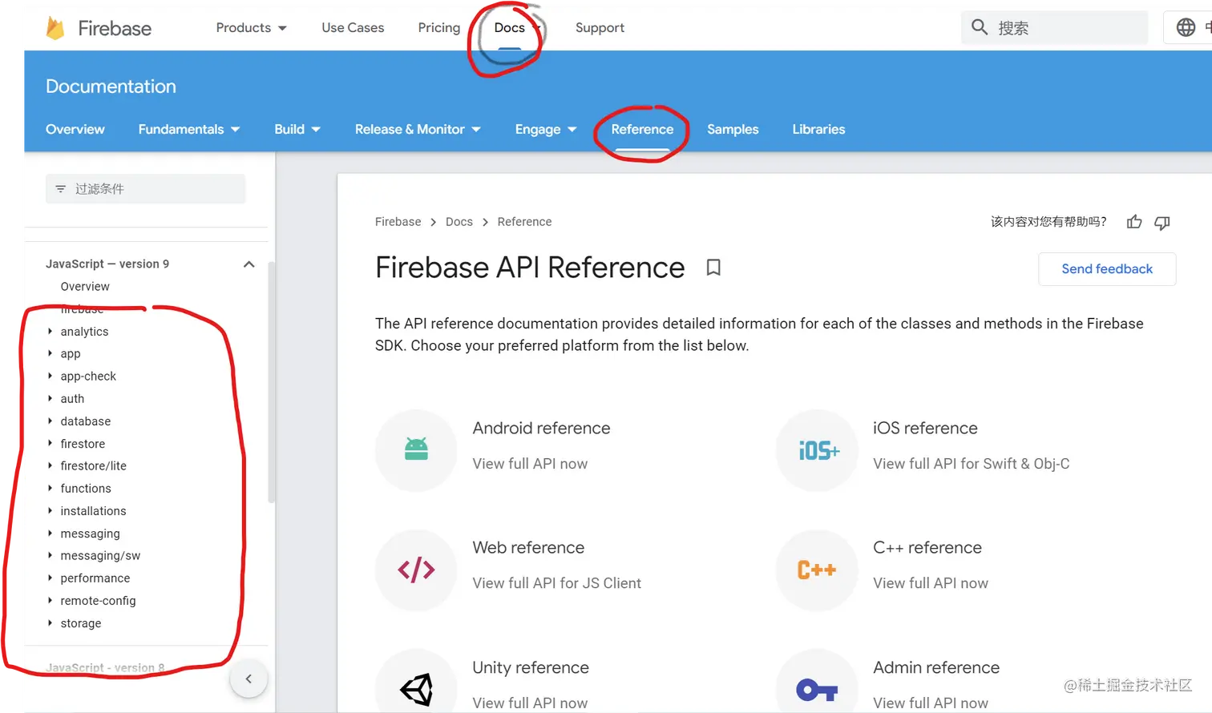The image size is (1212, 713).
Task: Select the functions tree item
Action: [86, 488]
